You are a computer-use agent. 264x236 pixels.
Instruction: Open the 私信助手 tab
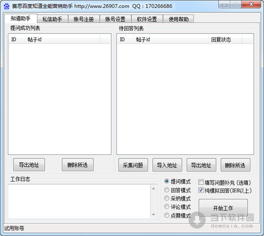[52, 19]
